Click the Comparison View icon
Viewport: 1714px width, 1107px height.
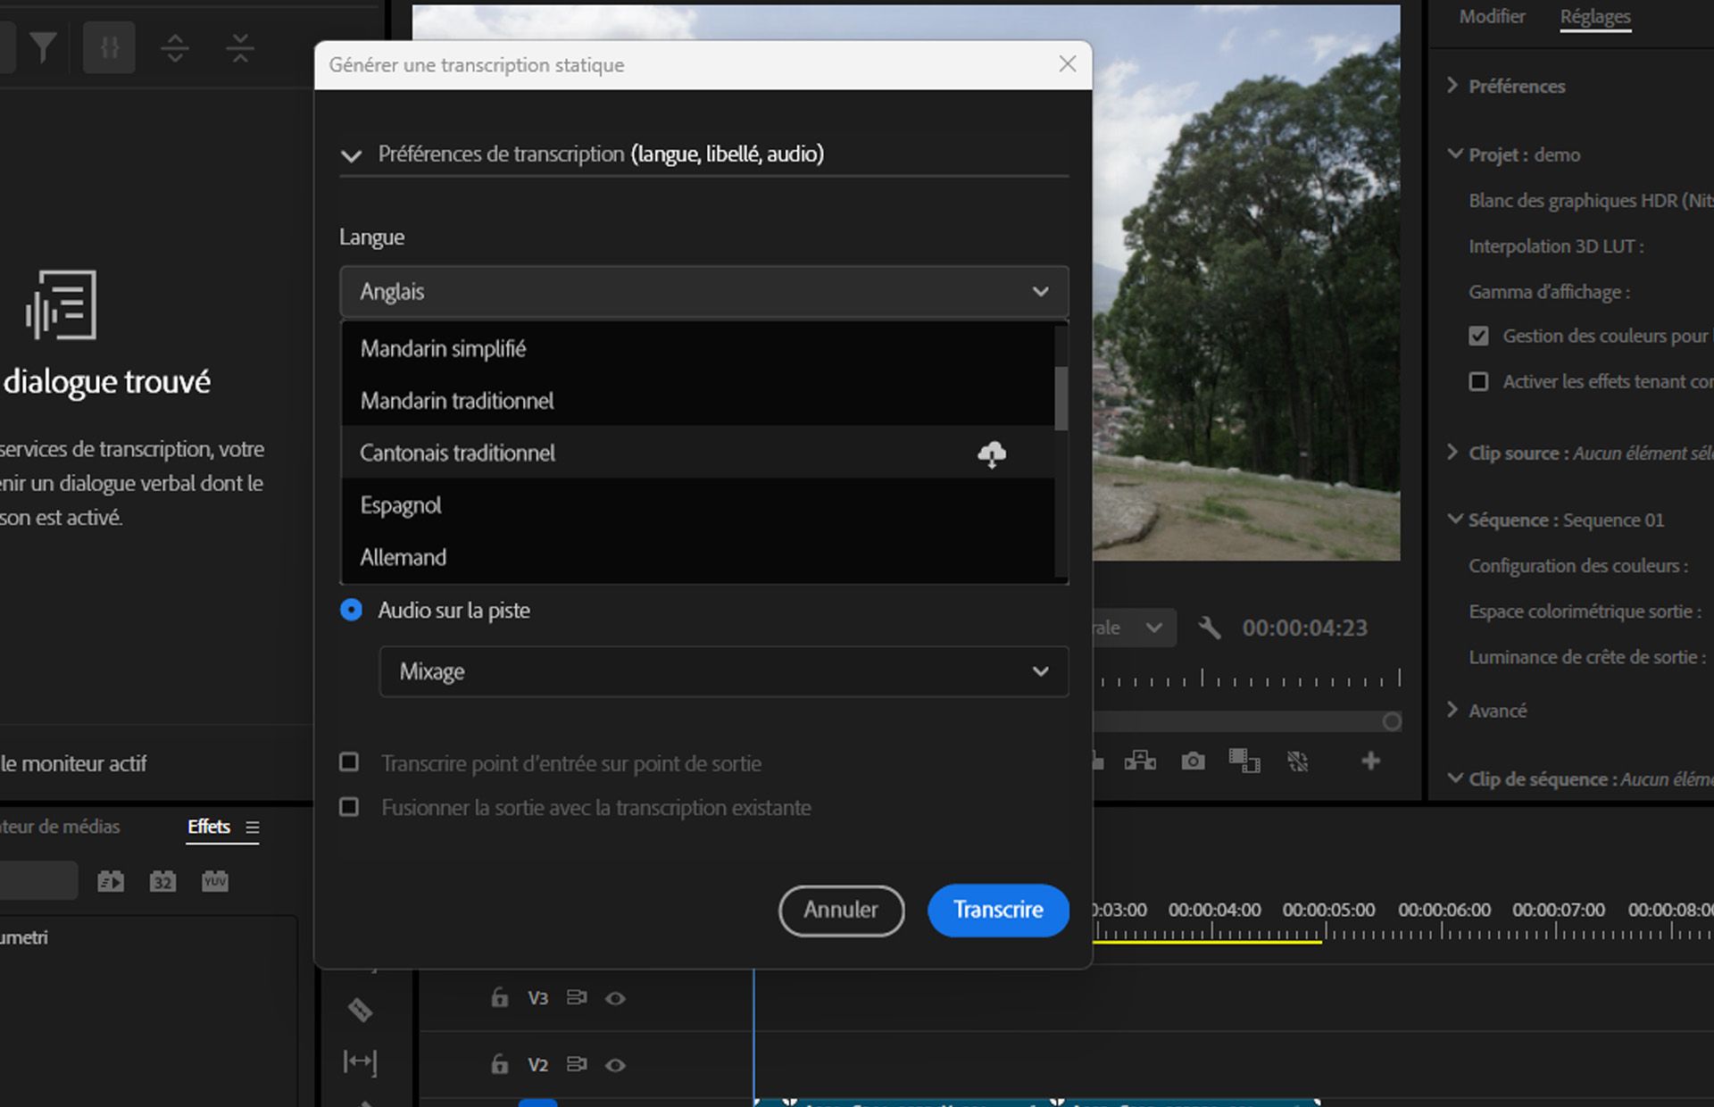1246,762
